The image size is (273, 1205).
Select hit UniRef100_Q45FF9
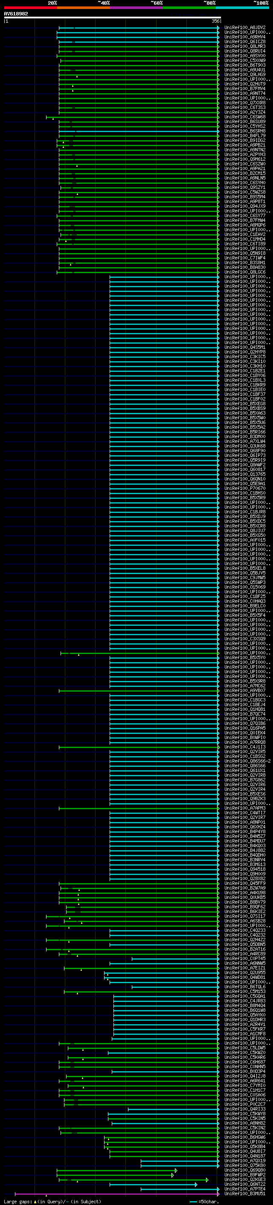click(245, 883)
